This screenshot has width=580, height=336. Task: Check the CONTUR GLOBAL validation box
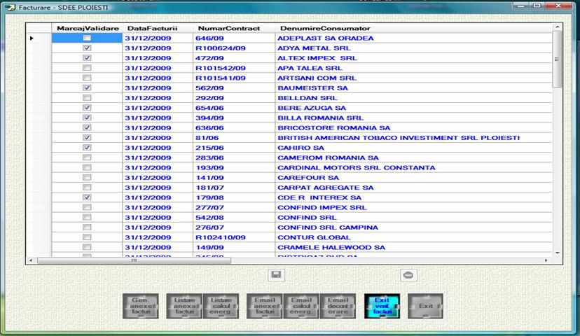(87, 237)
